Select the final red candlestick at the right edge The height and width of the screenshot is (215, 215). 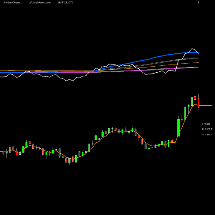point(199,103)
